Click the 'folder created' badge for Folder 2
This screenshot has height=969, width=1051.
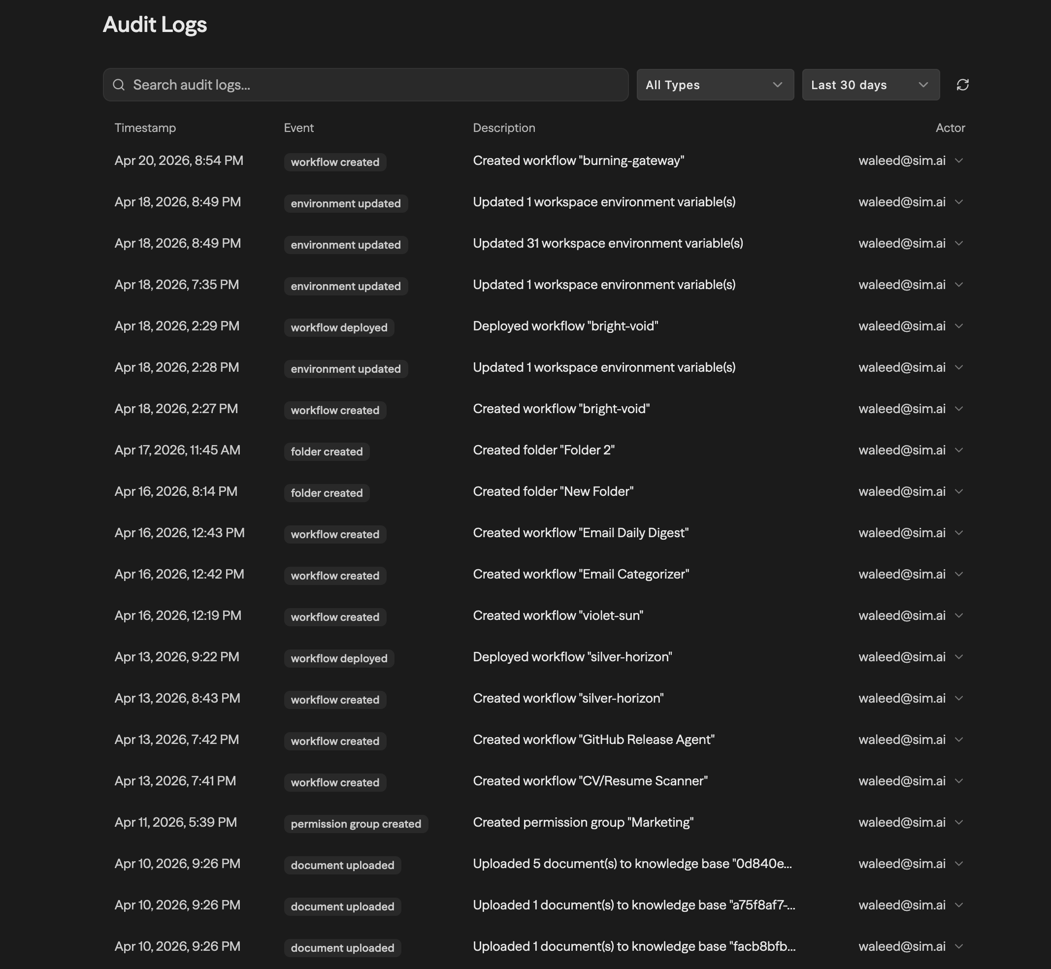point(326,451)
